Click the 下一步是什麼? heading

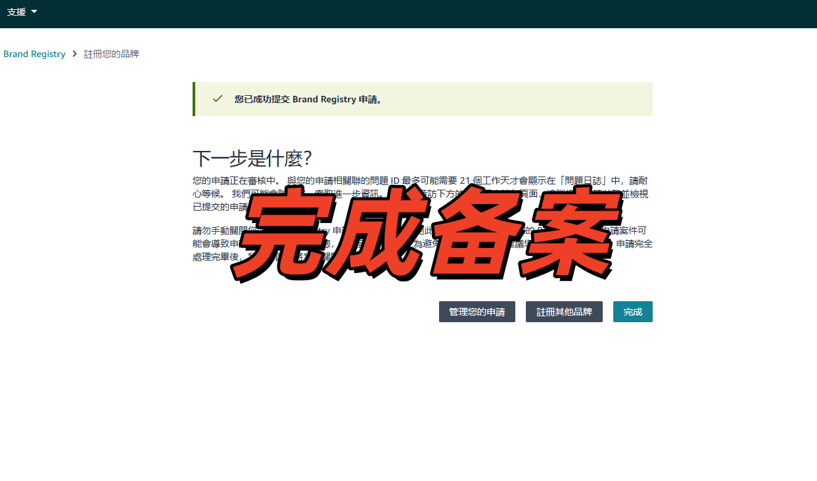pos(252,158)
